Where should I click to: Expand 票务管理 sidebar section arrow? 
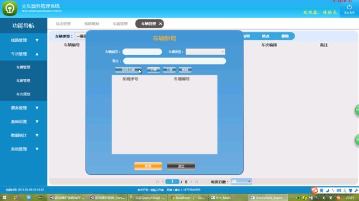click(37, 108)
